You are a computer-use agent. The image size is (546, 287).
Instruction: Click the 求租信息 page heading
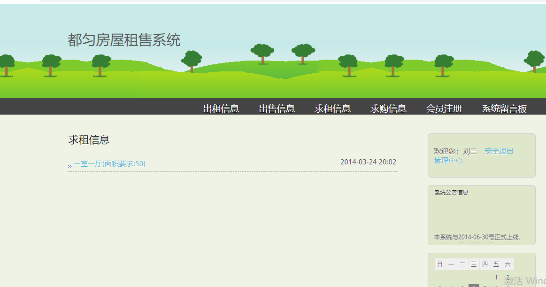(89, 140)
